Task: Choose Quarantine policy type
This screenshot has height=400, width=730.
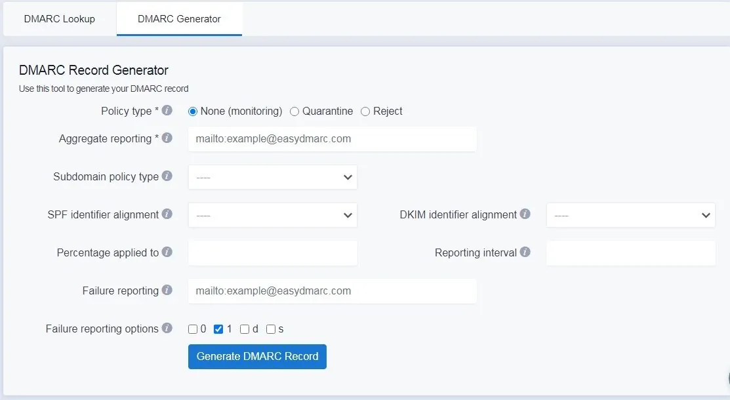Action: tap(294, 111)
